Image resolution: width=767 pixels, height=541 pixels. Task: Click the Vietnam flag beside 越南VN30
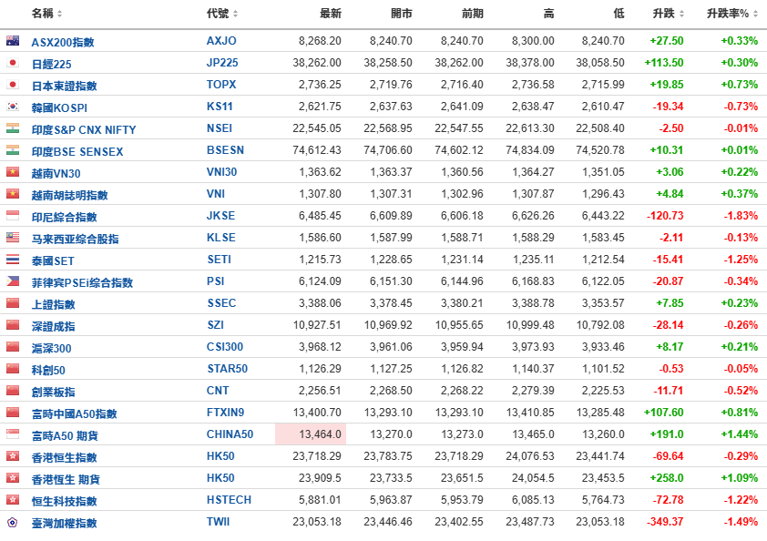click(x=13, y=172)
